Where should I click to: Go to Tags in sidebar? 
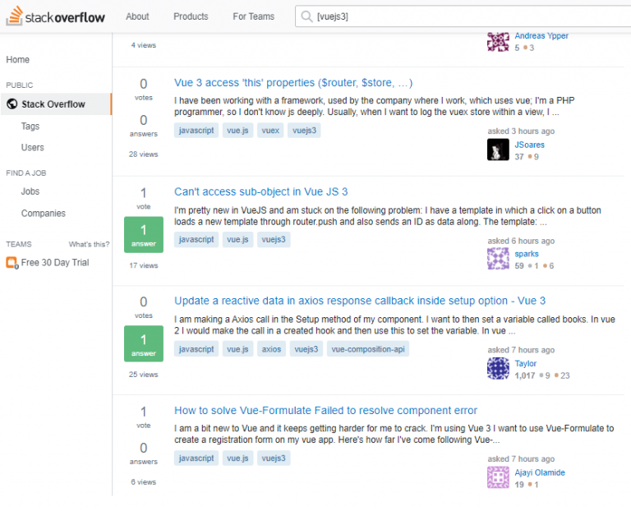(30, 127)
